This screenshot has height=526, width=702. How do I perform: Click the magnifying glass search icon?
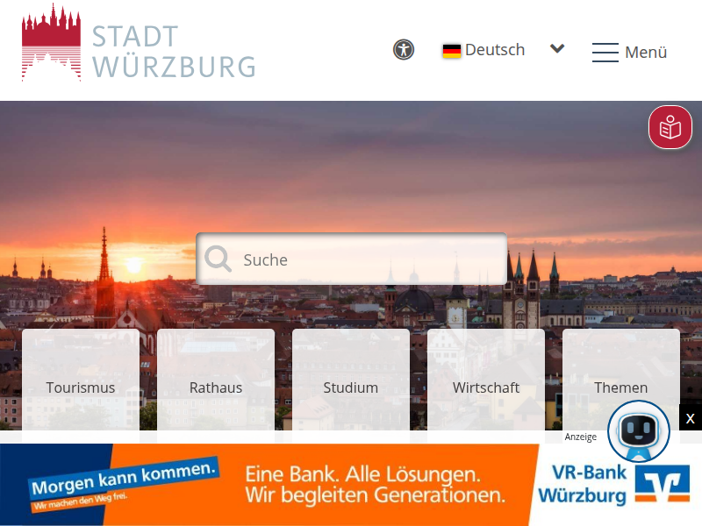218,259
